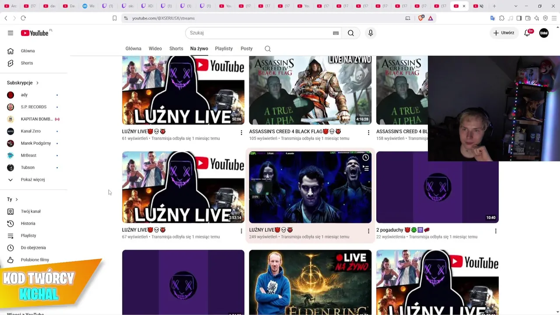Image resolution: width=560 pixels, height=315 pixels.
Task: Bookmark this page with the bookmark icon
Action: point(115,18)
